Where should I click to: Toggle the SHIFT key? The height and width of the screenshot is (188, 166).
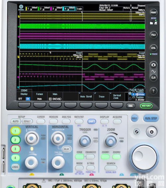point(92,121)
